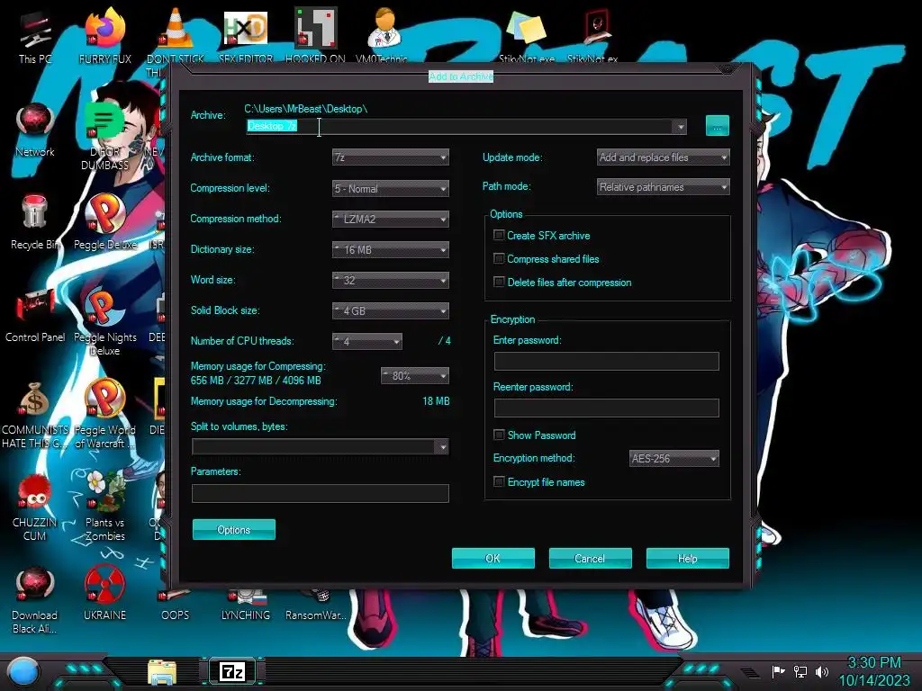922x691 pixels.
Task: Open the Number of CPU threads dropdown
Action: tap(367, 341)
